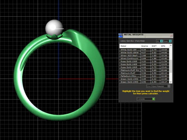This screenshot has height=140, width=187.
Task: Click the 5.73 grams value
Action: pos(144,70)
